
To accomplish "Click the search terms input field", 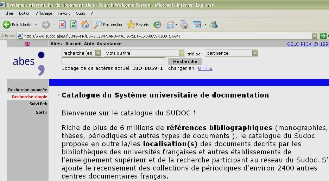I will click(114, 61).
